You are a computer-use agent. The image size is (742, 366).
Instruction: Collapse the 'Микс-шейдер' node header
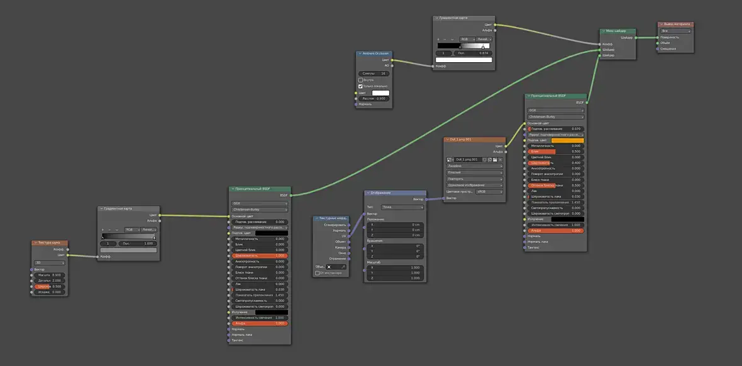pos(604,31)
